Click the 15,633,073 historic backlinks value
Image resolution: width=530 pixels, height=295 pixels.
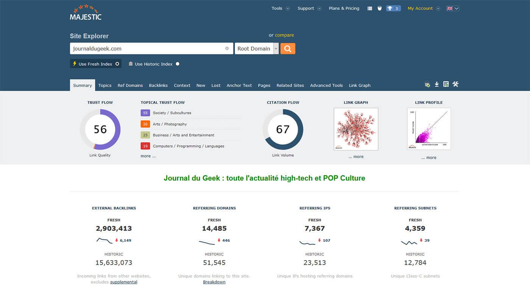click(x=114, y=262)
